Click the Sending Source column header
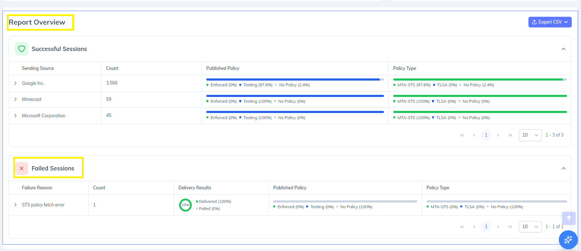The height and width of the screenshot is (251, 581). (38, 68)
